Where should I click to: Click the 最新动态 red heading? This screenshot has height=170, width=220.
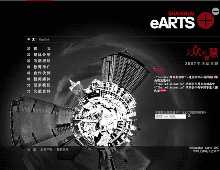click(x=160, y=70)
